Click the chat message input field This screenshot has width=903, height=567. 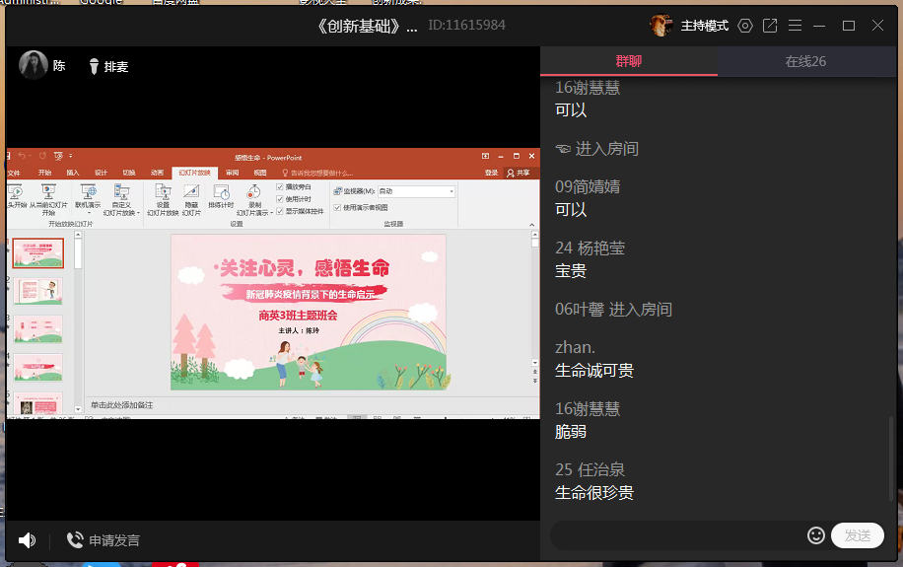point(678,535)
